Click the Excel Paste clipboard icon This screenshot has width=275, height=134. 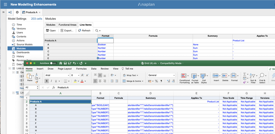point(30,76)
